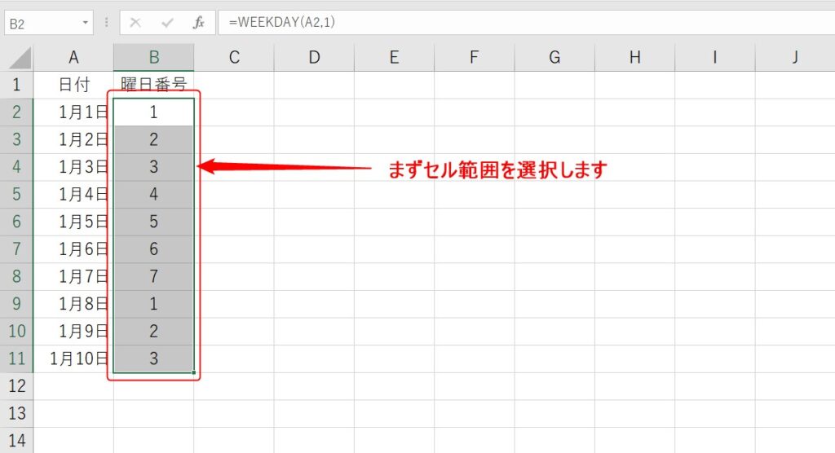Click cell B11 showing 3

[x=154, y=358]
